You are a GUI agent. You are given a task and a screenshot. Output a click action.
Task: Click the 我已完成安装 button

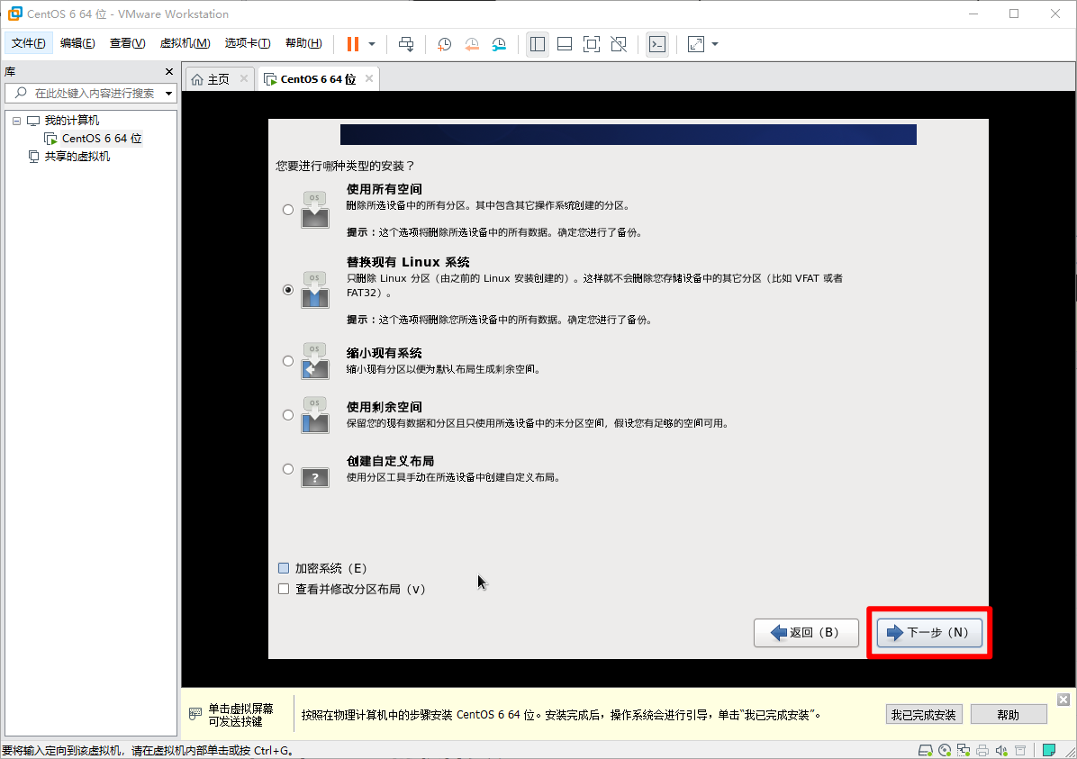(923, 714)
